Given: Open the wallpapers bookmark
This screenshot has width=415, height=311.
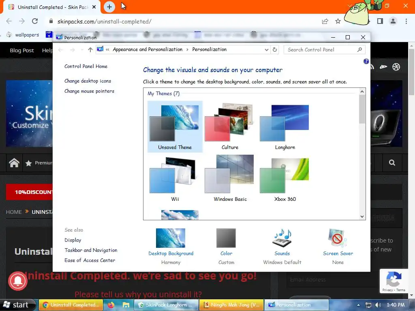Looking at the screenshot, I should 23,35.
